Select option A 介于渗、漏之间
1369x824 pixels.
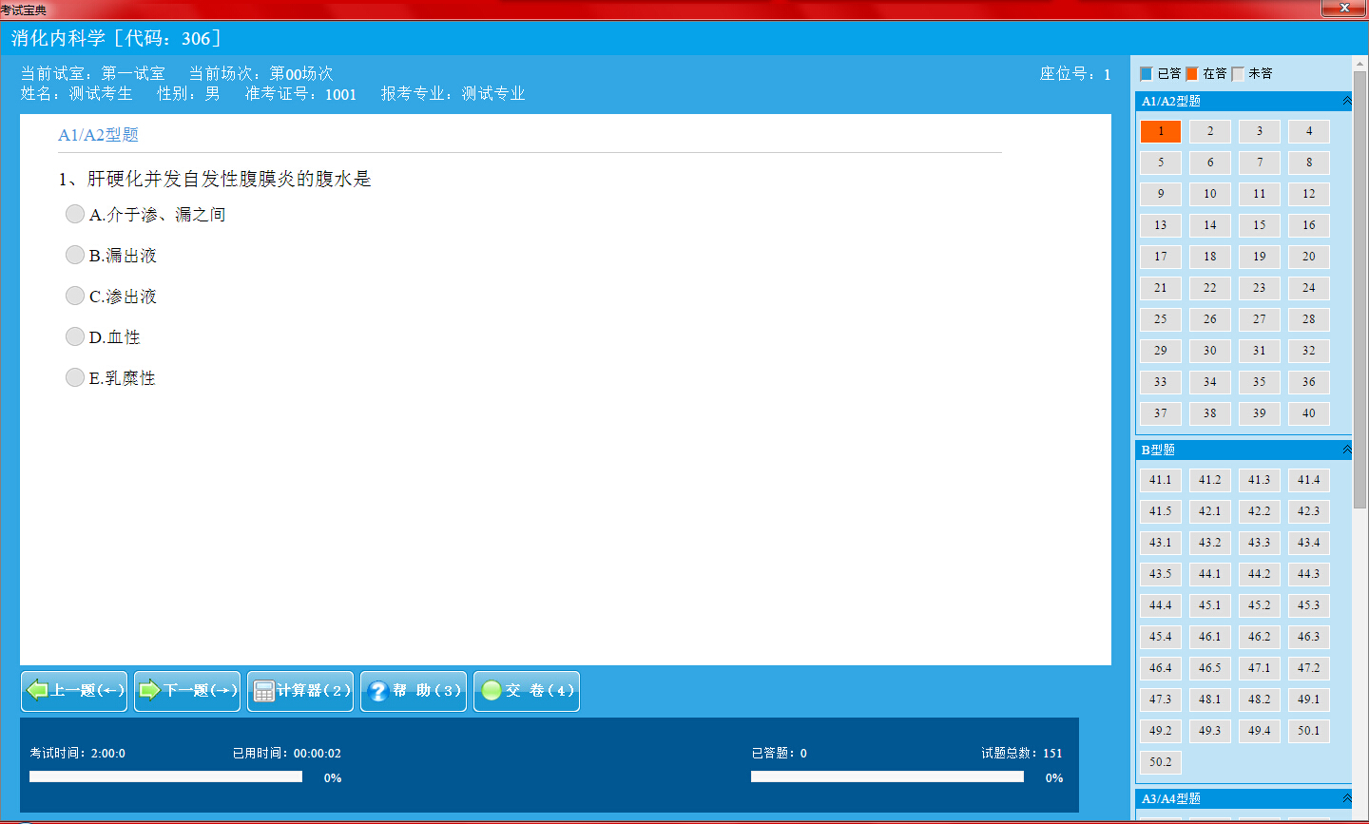click(75, 214)
